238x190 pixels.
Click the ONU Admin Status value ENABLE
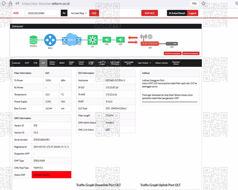click(109, 122)
